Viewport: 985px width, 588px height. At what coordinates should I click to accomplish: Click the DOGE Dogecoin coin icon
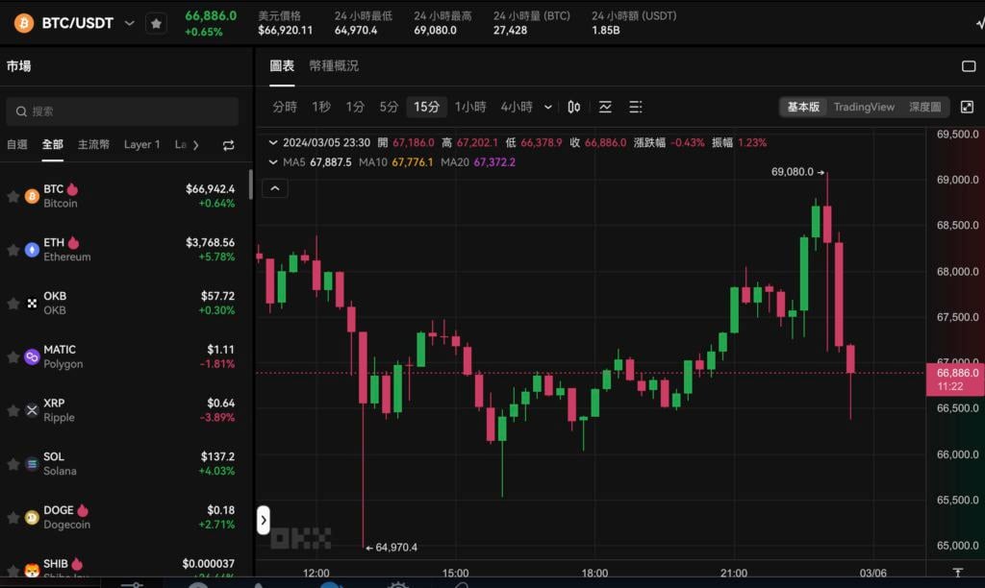click(x=32, y=518)
